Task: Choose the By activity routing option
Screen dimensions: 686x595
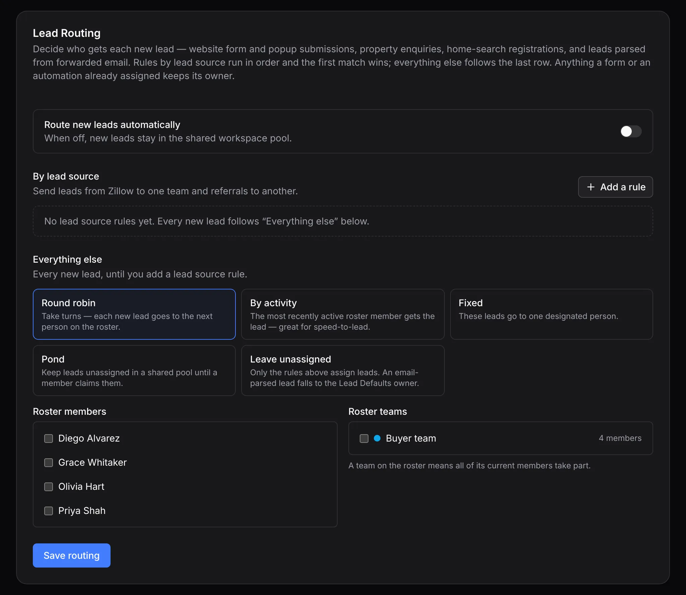Action: (343, 314)
